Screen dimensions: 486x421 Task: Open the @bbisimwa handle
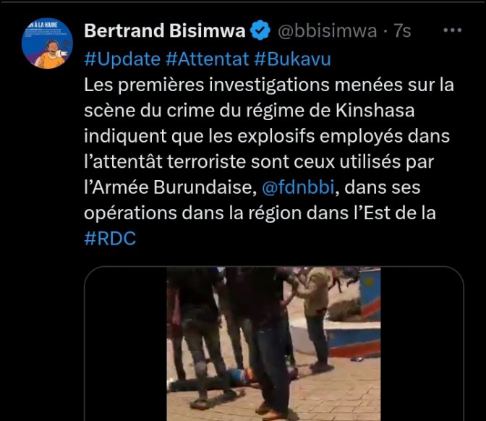tap(327, 30)
